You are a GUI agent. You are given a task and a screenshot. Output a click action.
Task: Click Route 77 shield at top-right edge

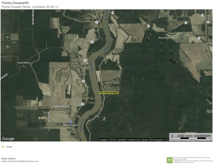(x=208, y=22)
